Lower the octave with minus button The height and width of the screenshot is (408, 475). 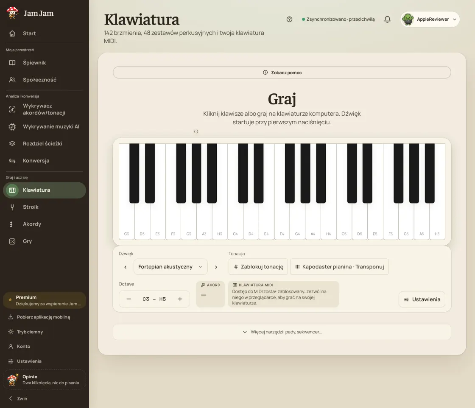pyautogui.click(x=129, y=299)
